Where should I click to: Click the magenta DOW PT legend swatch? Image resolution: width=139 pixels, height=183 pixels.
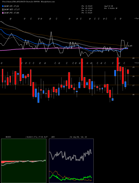3,13
